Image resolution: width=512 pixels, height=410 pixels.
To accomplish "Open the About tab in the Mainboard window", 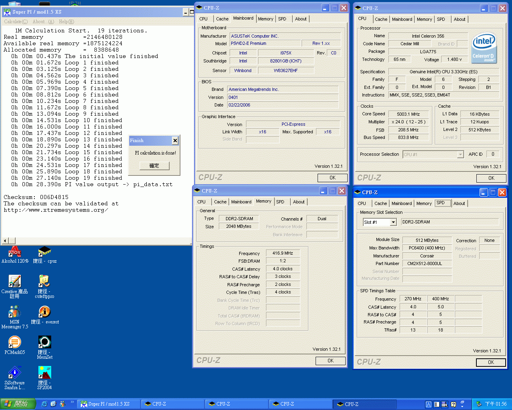I will 301,19.
